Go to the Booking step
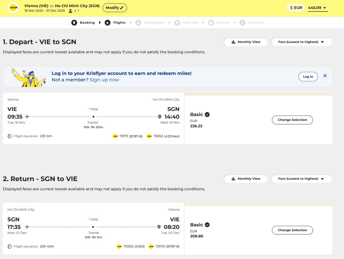This screenshot has width=344, height=259. tap(87, 23)
